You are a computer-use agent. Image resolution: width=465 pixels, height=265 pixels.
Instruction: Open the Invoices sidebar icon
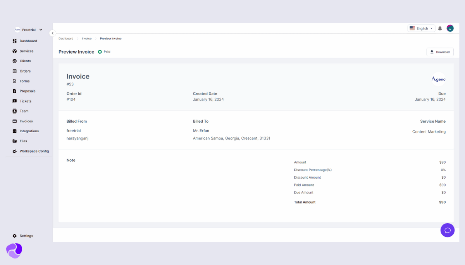coord(14,121)
